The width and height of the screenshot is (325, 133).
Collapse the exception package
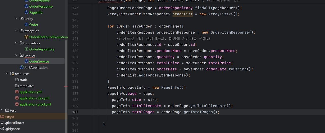[17, 31]
